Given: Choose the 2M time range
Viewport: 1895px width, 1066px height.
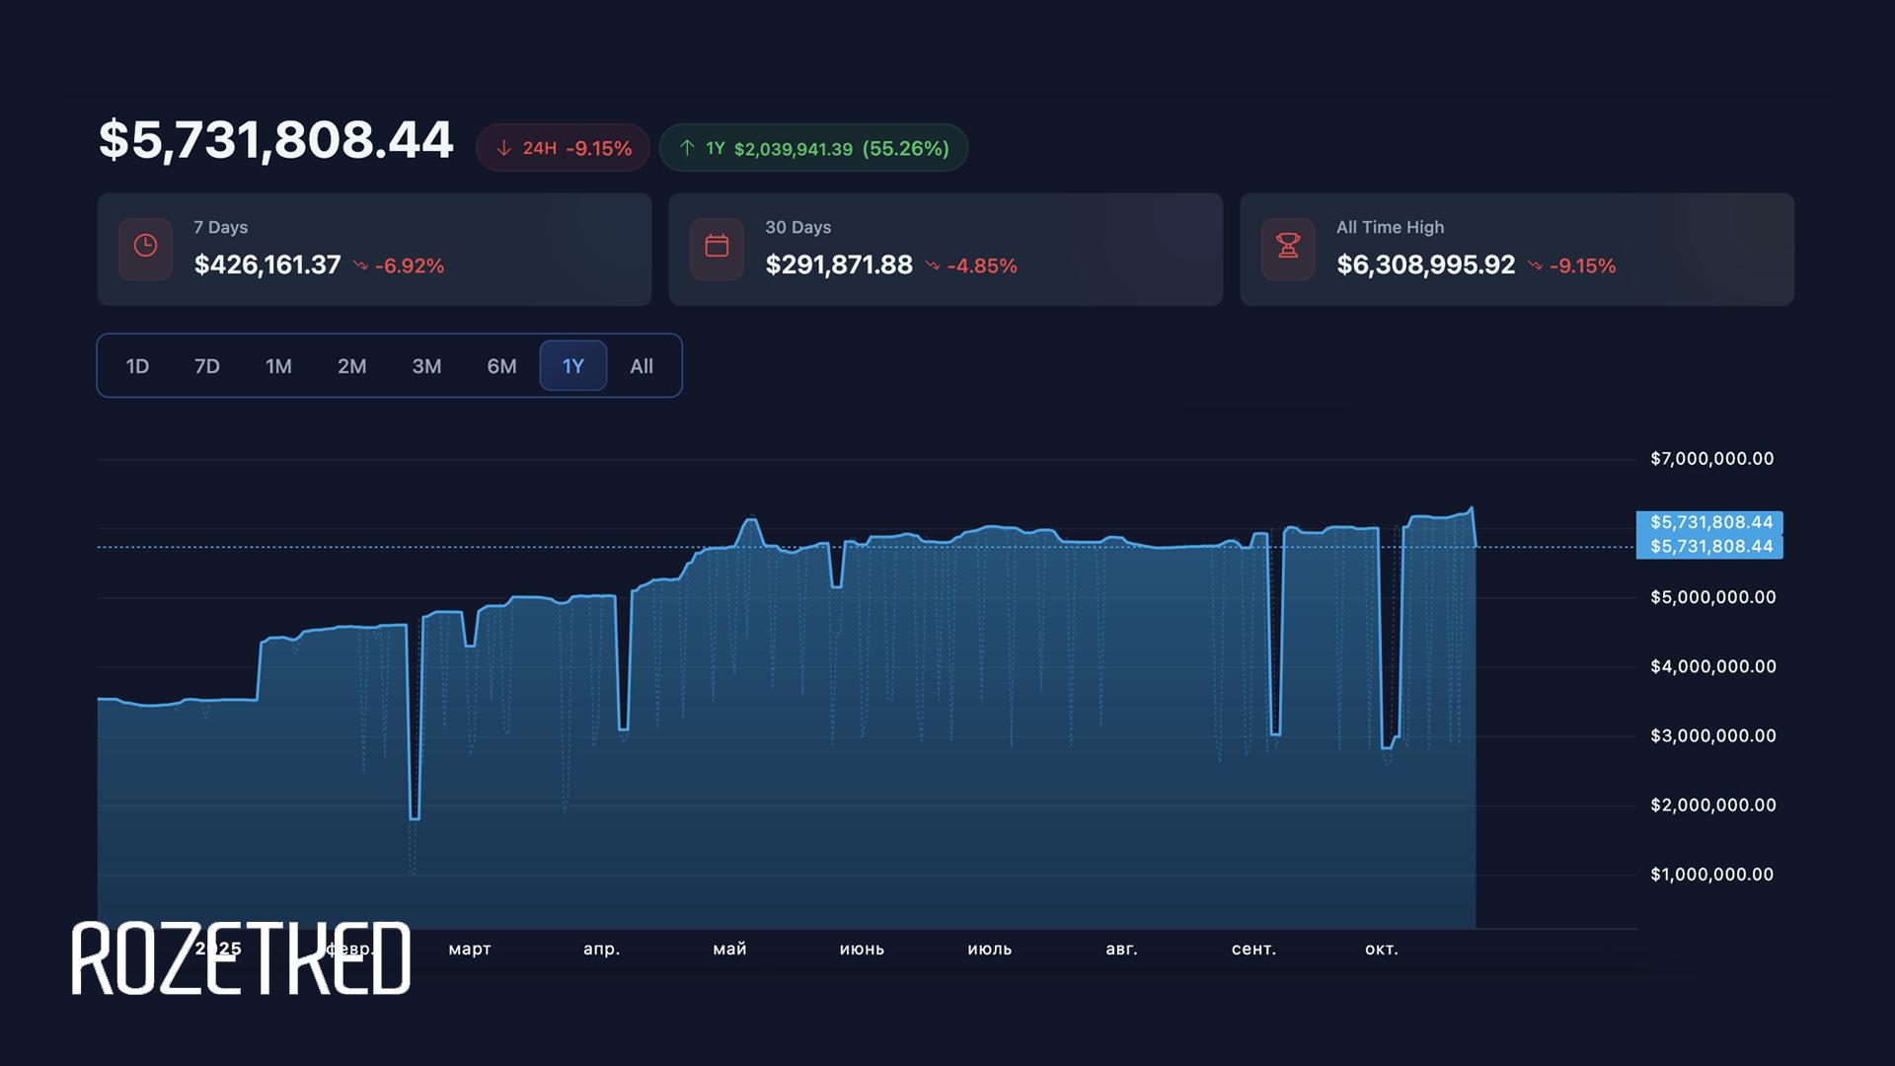Looking at the screenshot, I should 351,366.
